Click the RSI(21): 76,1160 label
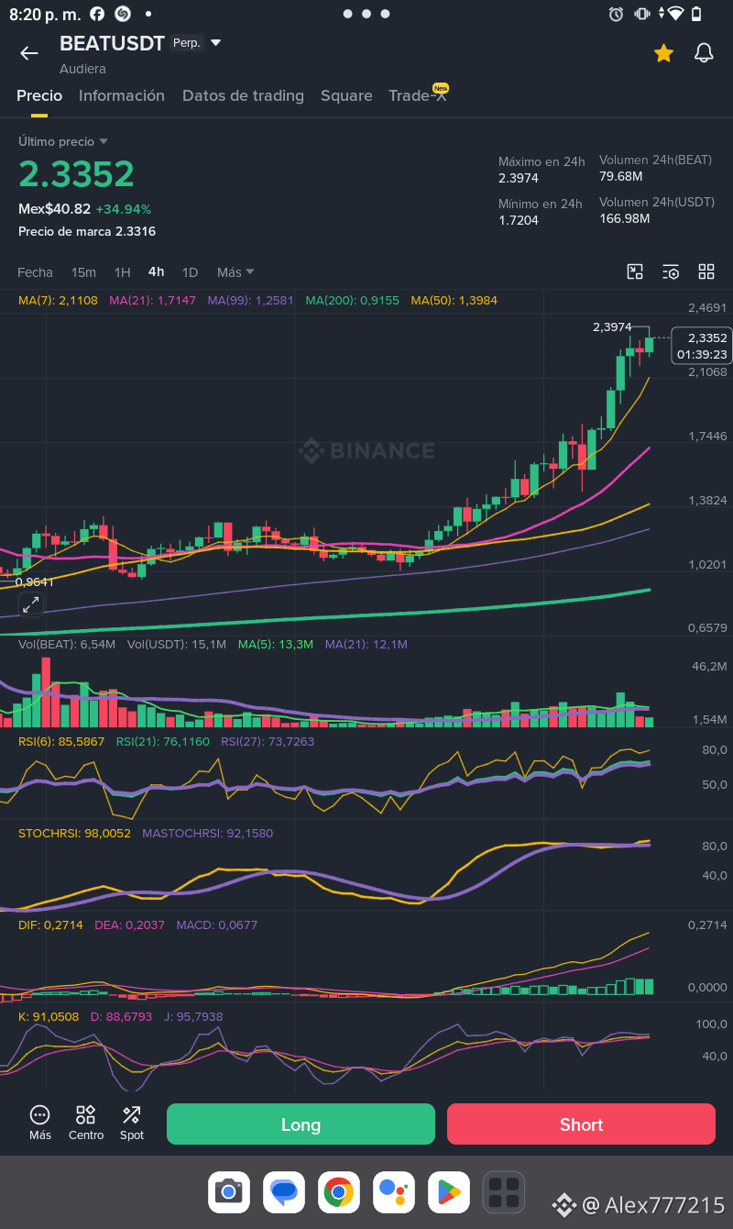The image size is (733, 1229). coord(163,741)
